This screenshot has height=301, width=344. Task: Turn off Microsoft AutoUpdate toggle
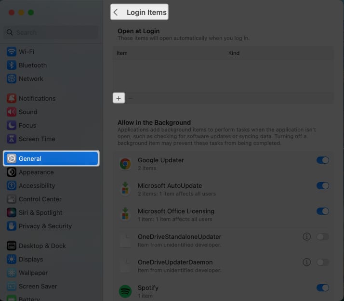click(323, 186)
